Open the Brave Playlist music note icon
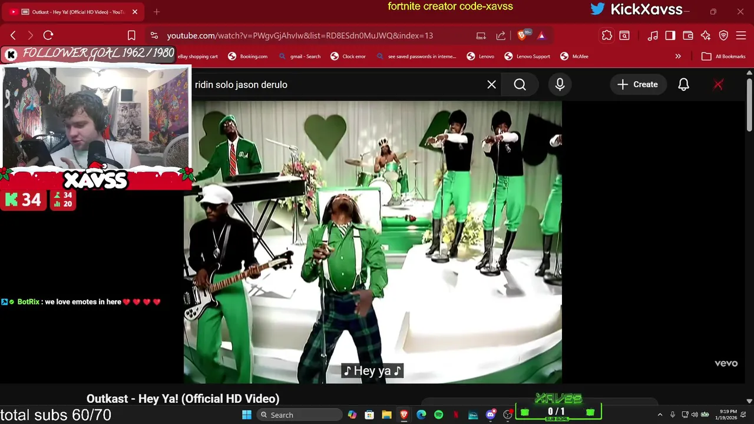This screenshot has width=754, height=424. tap(653, 35)
